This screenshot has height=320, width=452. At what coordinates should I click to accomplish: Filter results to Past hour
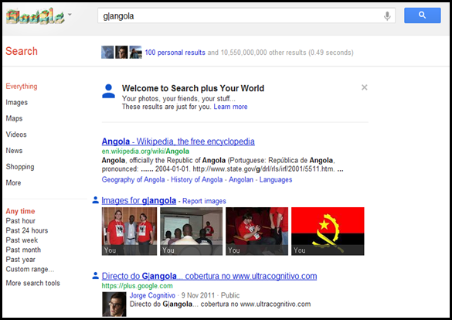pos(20,221)
